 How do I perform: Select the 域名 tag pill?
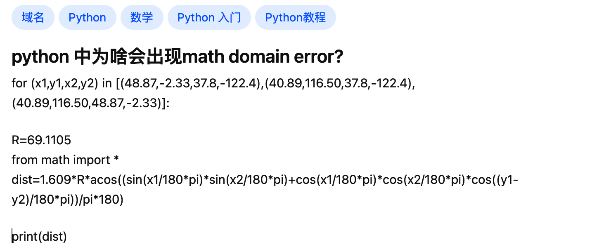tap(33, 17)
